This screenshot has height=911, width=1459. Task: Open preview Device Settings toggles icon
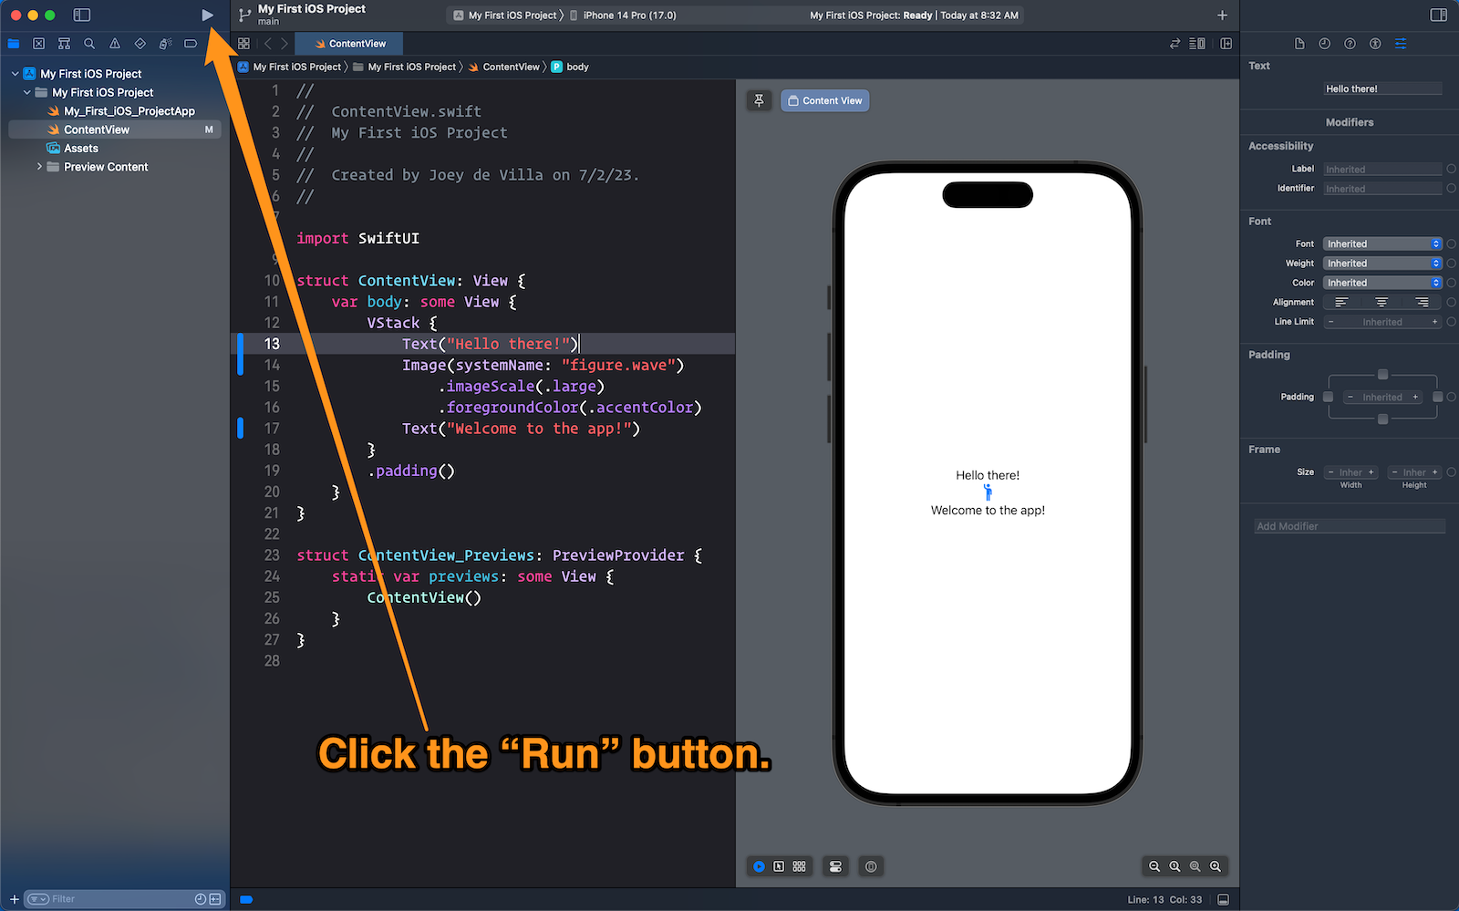tap(835, 866)
